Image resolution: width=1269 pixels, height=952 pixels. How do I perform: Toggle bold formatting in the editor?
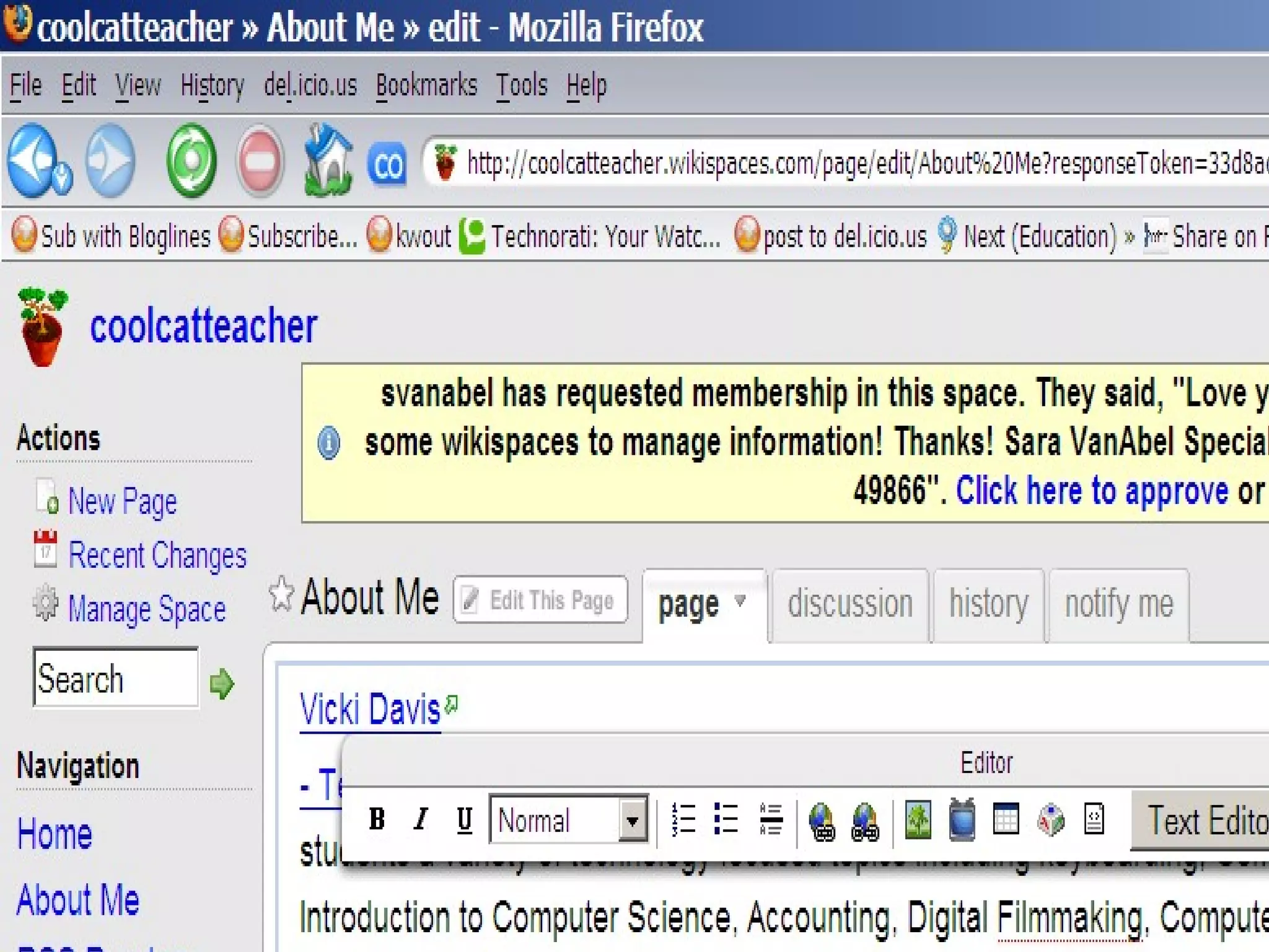click(x=377, y=819)
